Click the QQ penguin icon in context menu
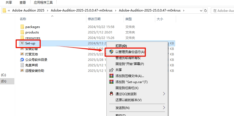This screenshot has height=116, width=234. coord(111,94)
